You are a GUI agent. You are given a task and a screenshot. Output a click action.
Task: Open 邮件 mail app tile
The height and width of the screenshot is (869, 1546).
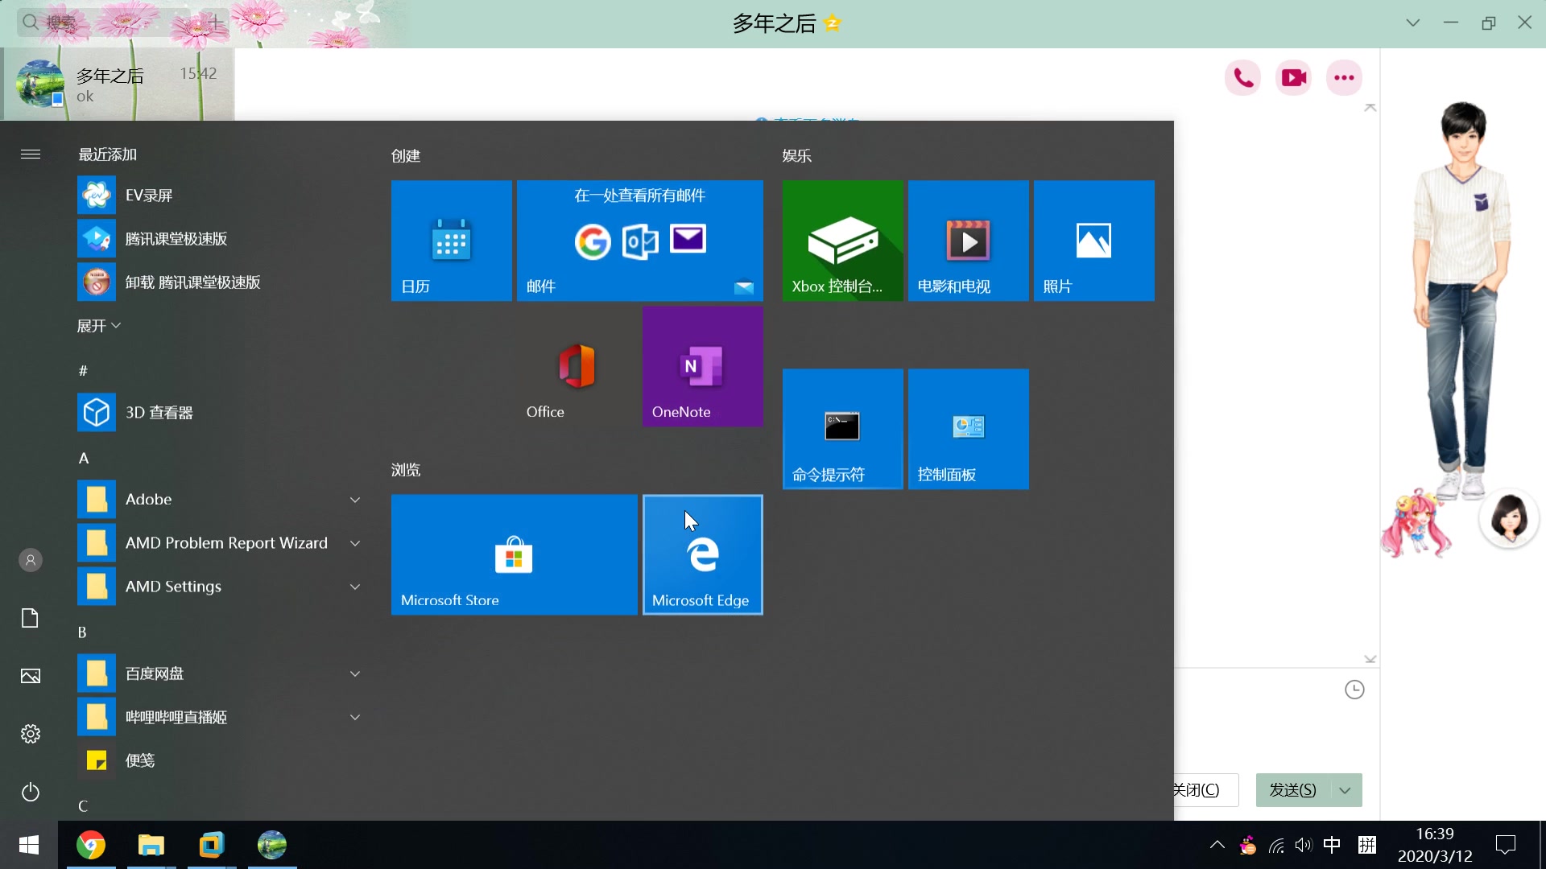coord(640,239)
